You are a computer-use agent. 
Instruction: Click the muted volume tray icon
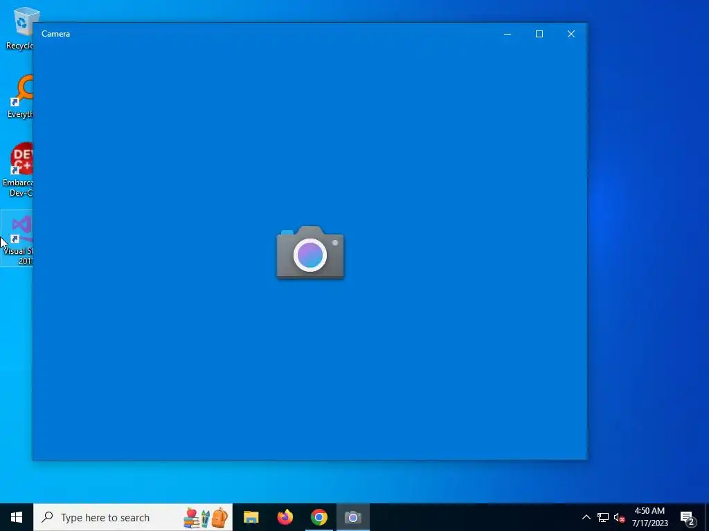click(x=619, y=517)
